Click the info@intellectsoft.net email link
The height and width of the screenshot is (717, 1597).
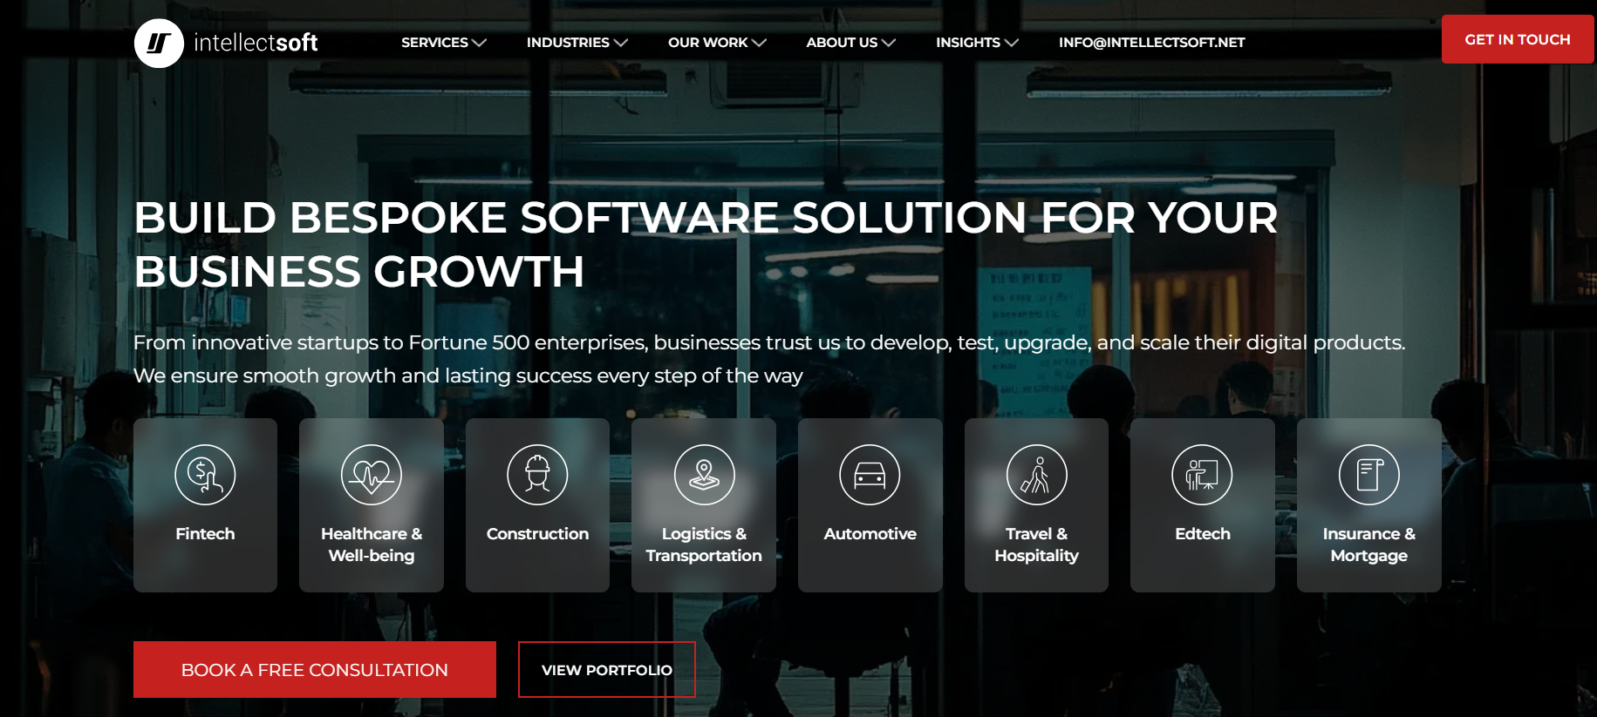[x=1151, y=43]
